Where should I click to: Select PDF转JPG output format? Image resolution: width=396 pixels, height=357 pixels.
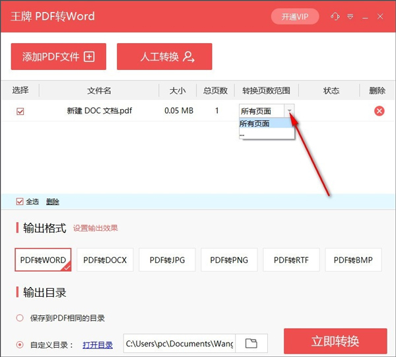click(x=167, y=260)
